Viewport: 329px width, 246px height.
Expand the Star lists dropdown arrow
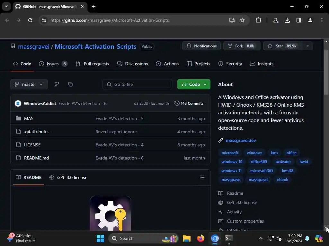pyautogui.click(x=307, y=46)
